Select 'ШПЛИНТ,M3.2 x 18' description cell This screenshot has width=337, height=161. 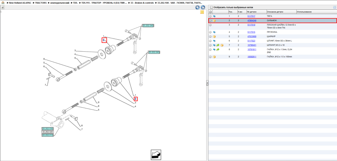pyautogui.click(x=276, y=45)
